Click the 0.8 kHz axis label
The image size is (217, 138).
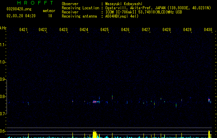pos(3,97)
